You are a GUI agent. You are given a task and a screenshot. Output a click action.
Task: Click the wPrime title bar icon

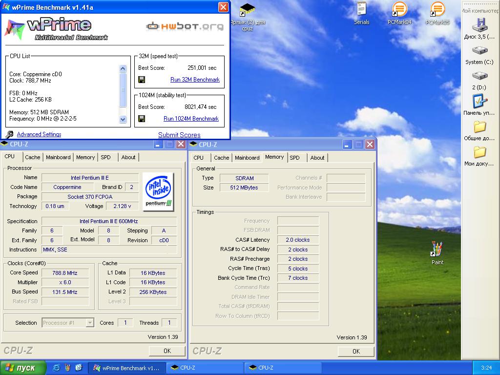6,7
